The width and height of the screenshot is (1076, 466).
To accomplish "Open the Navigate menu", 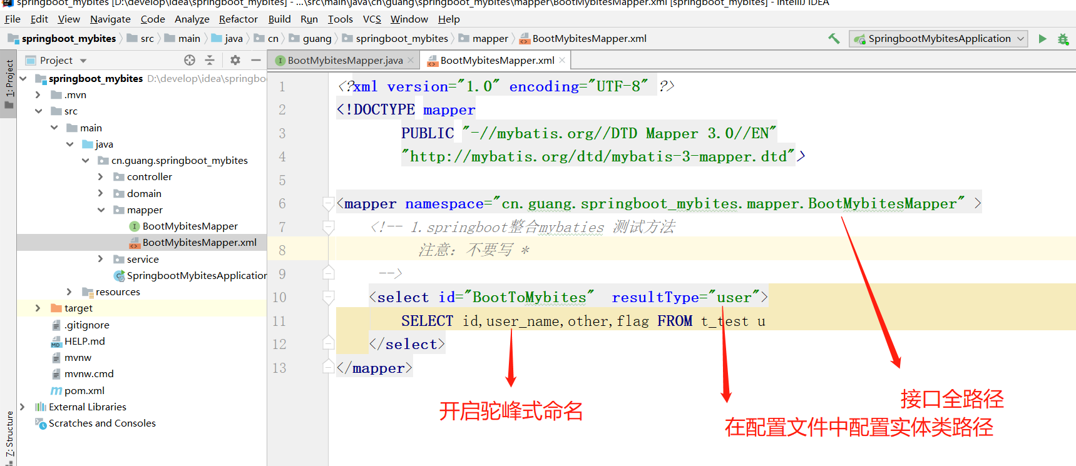I will [x=110, y=19].
